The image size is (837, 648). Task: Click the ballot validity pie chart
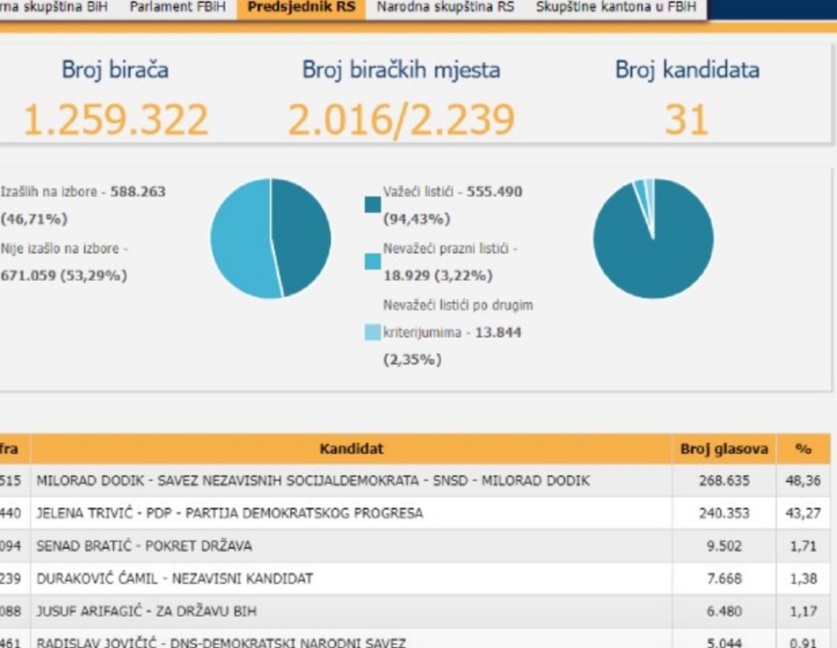653,239
